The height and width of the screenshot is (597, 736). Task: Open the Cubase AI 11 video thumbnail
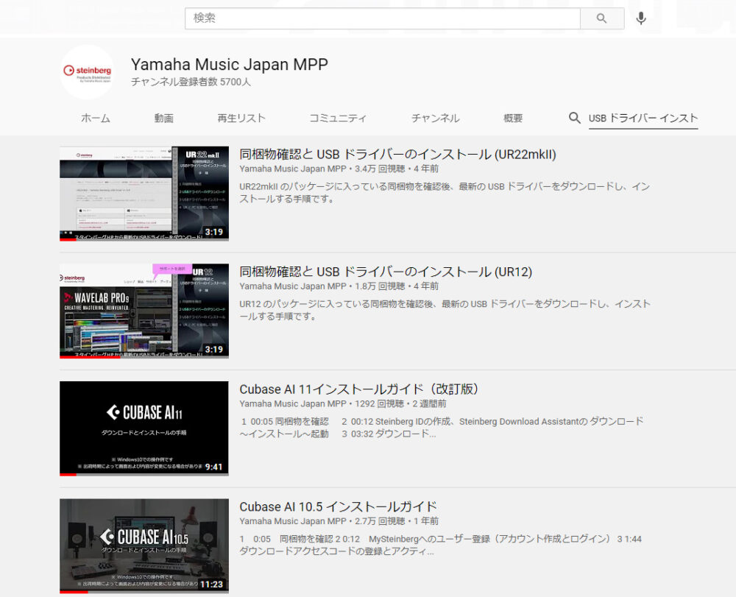pos(144,428)
